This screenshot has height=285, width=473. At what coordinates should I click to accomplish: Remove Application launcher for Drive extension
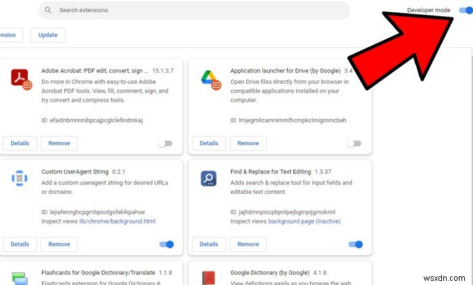tap(248, 143)
